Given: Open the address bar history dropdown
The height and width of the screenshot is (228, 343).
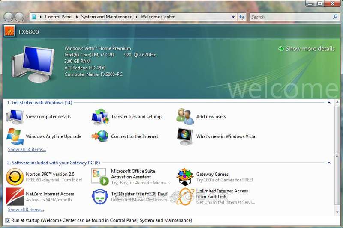Looking at the screenshot, I should tap(233, 17).
